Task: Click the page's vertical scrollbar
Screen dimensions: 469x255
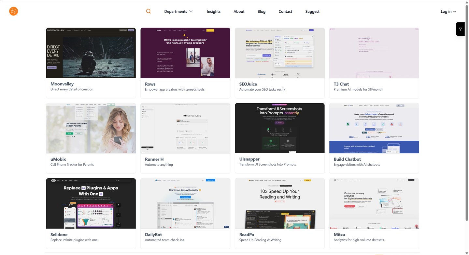Action: tap(467, 114)
